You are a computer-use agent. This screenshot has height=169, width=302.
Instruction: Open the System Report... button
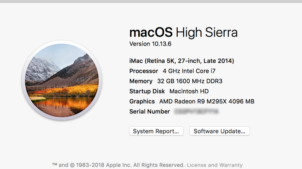pyautogui.click(x=156, y=131)
